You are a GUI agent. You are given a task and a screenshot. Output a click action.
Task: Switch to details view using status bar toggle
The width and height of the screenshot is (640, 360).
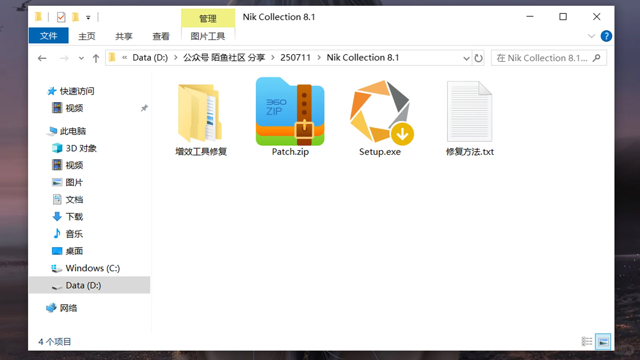pos(587,341)
